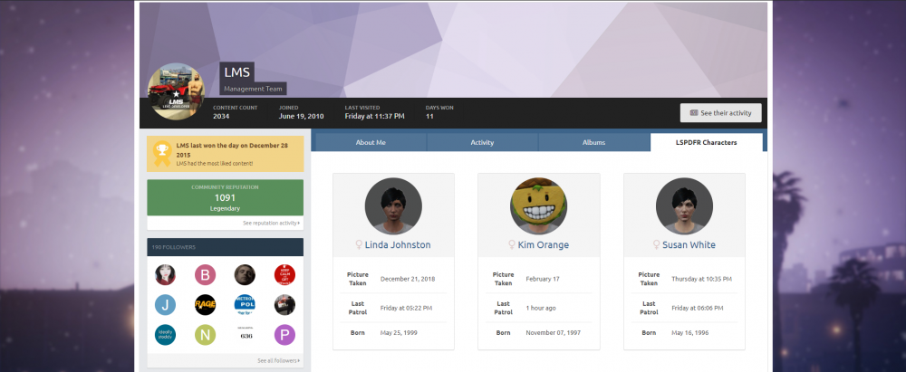The height and width of the screenshot is (372, 906).
Task: Open follower avatar of man's sepia face
Action: (245, 274)
